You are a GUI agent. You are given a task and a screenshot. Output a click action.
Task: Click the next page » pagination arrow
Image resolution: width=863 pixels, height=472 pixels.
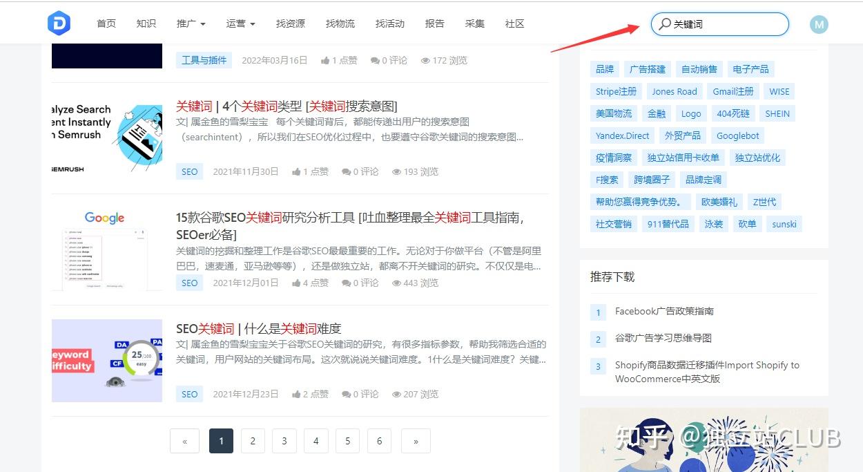[415, 440]
